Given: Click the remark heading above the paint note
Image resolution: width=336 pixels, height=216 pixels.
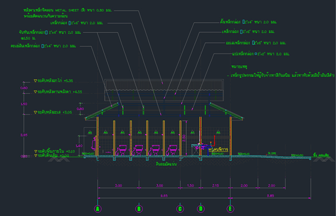Looking at the screenshot, I should [239, 67].
